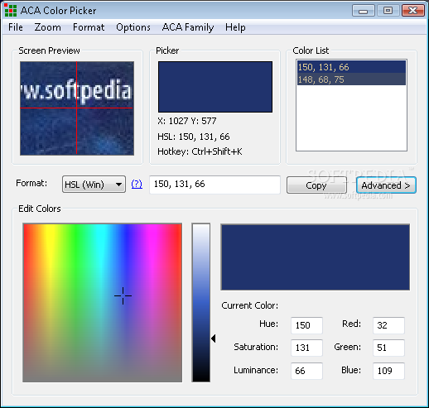The height and width of the screenshot is (408, 429).
Task: Open the Advanced > panel button
Action: (386, 185)
